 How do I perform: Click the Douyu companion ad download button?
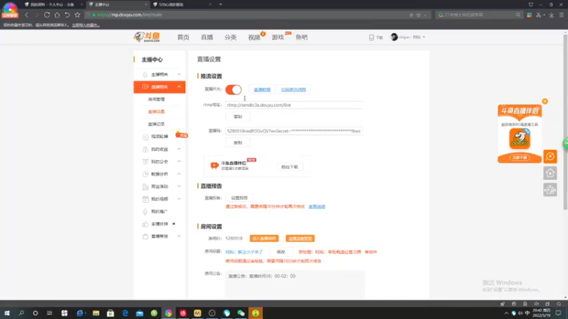coord(520,157)
